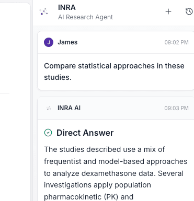Click the 09:02 PM timestamp
The image size is (194, 201).
click(x=176, y=42)
